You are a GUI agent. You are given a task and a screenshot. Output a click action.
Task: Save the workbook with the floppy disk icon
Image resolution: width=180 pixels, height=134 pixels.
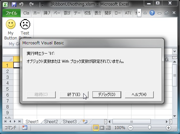pos(14,5)
